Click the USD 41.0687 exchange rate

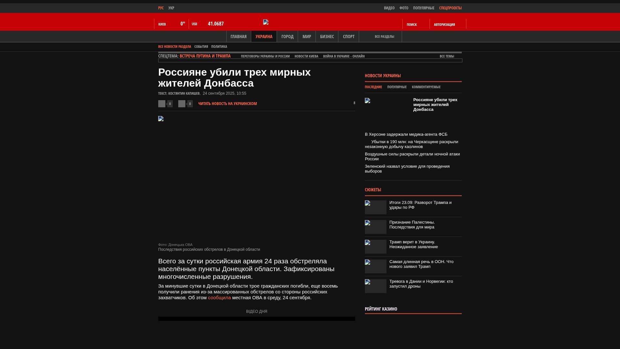coord(215,24)
